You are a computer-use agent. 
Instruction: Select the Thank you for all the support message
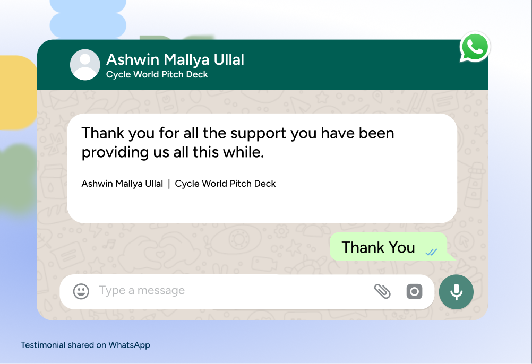237,142
